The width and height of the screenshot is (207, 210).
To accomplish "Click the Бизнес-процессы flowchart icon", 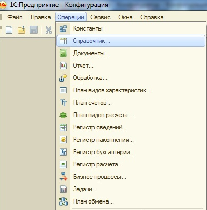I will coord(63,177).
